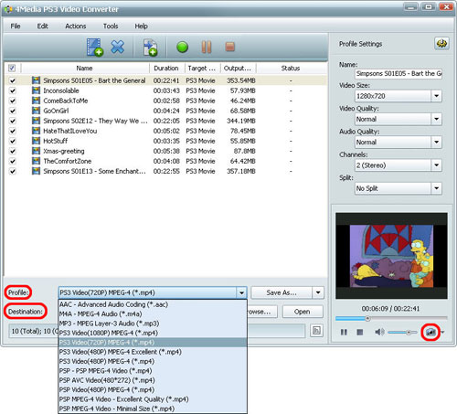Expand the Split dropdown
This screenshot has width=457, height=414.
[x=436, y=188]
